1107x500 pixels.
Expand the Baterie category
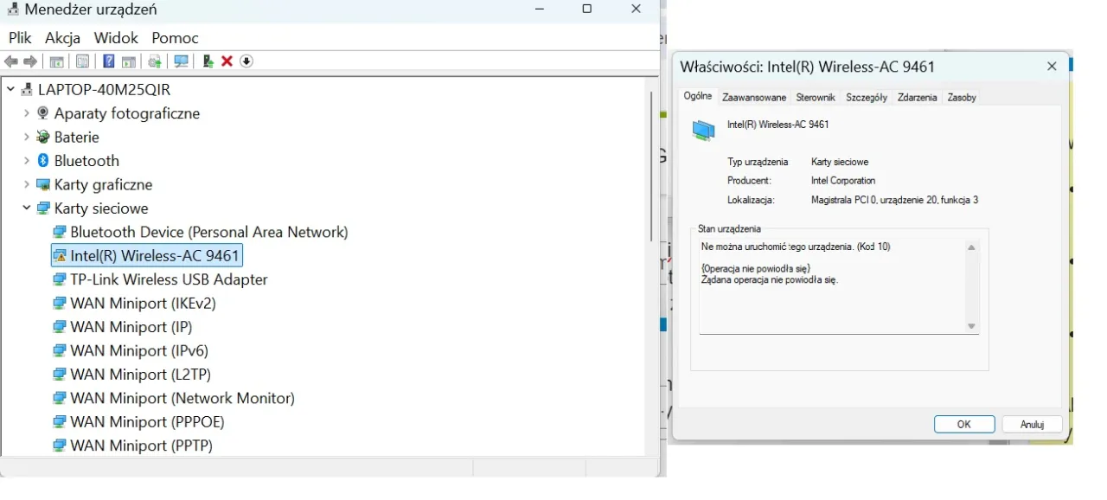tap(26, 137)
